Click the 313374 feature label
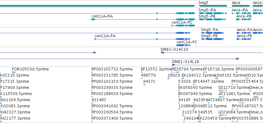Screen dimensions: 263x123 (189, 112)
